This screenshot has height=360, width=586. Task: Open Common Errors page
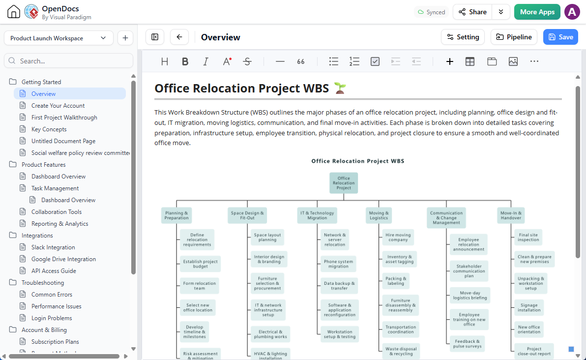pos(52,294)
